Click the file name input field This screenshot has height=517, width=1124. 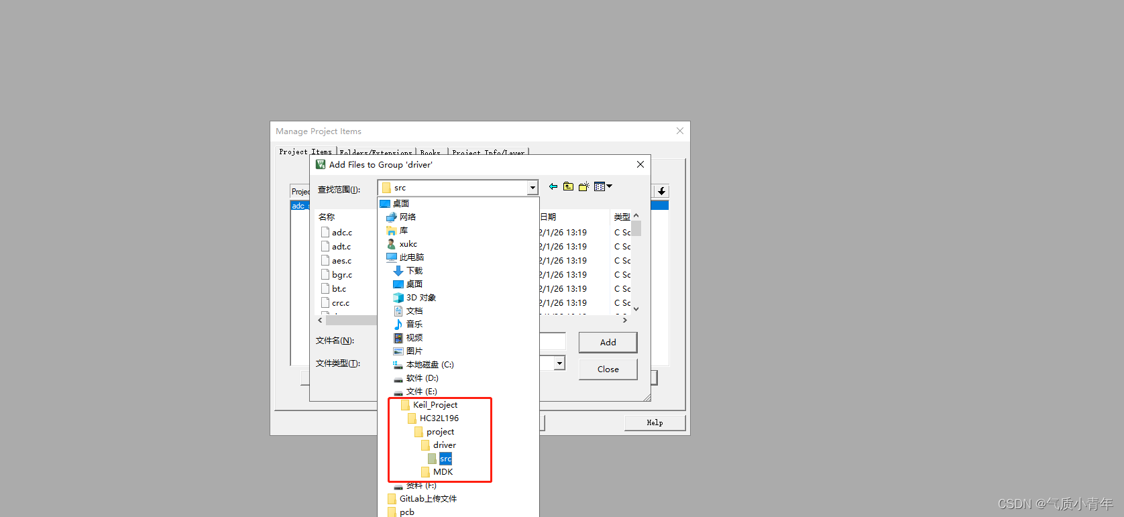coord(553,341)
